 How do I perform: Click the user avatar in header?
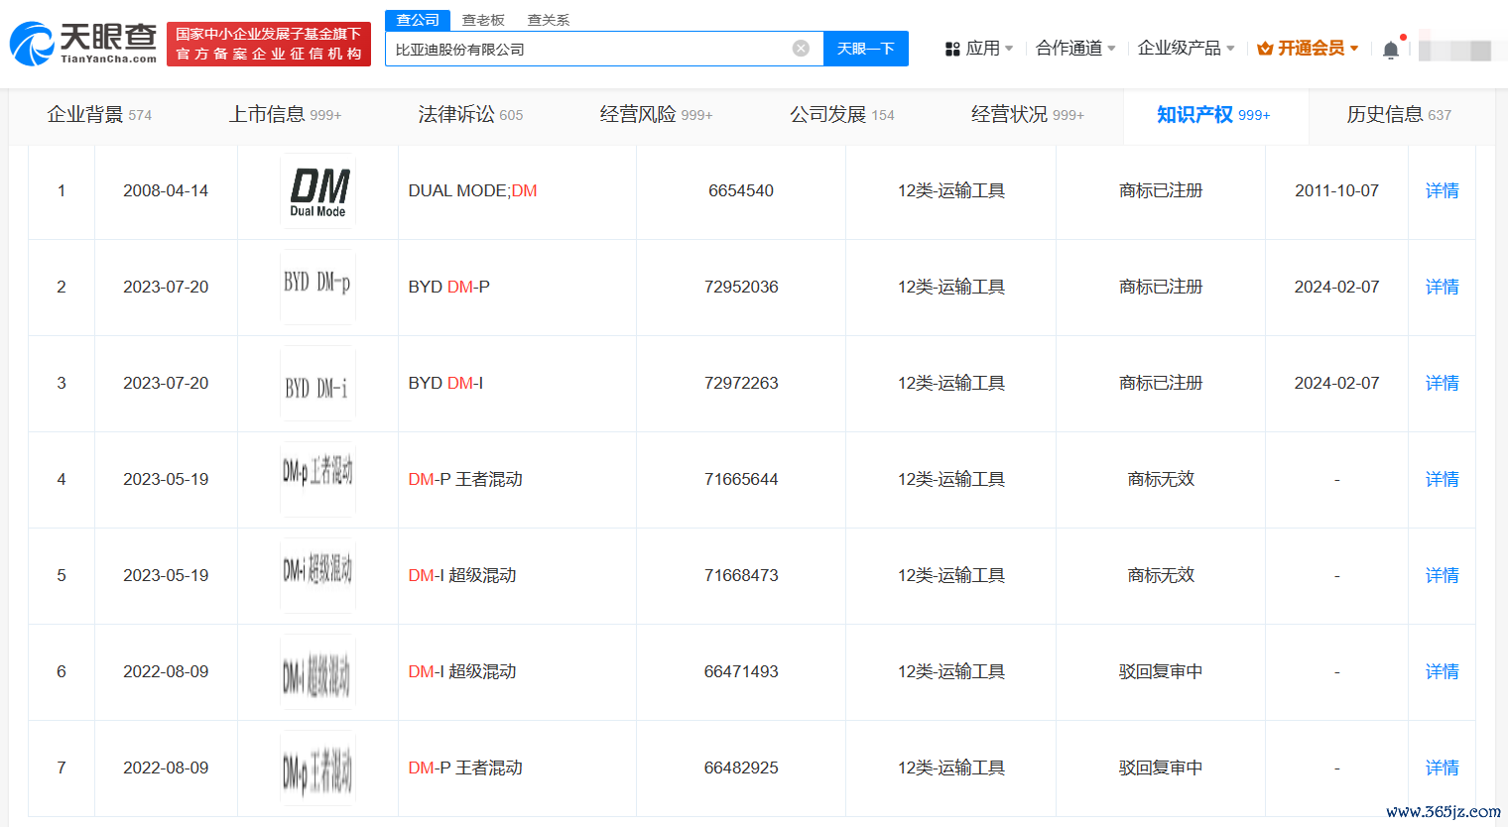[x=1454, y=49]
